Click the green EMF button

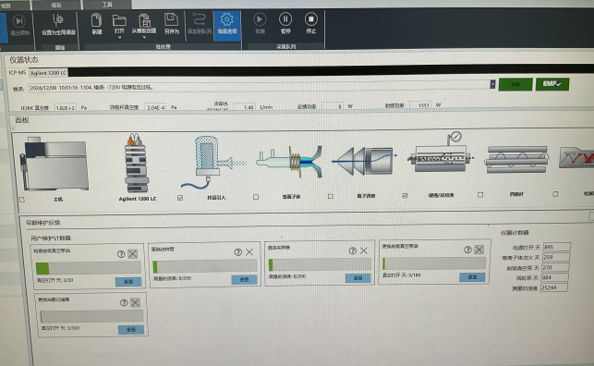click(552, 84)
